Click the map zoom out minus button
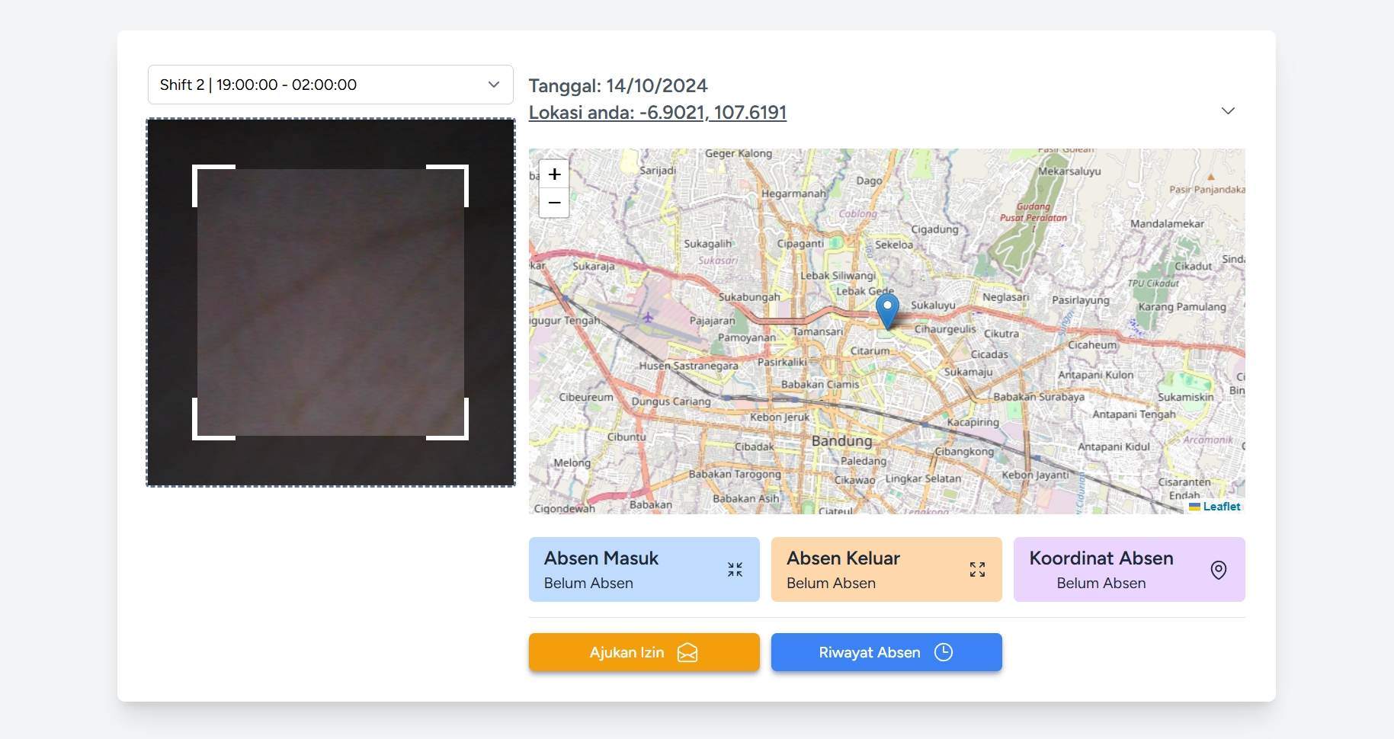 [x=554, y=203]
